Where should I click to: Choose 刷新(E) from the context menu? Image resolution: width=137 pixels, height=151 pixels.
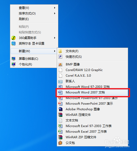(34, 19)
